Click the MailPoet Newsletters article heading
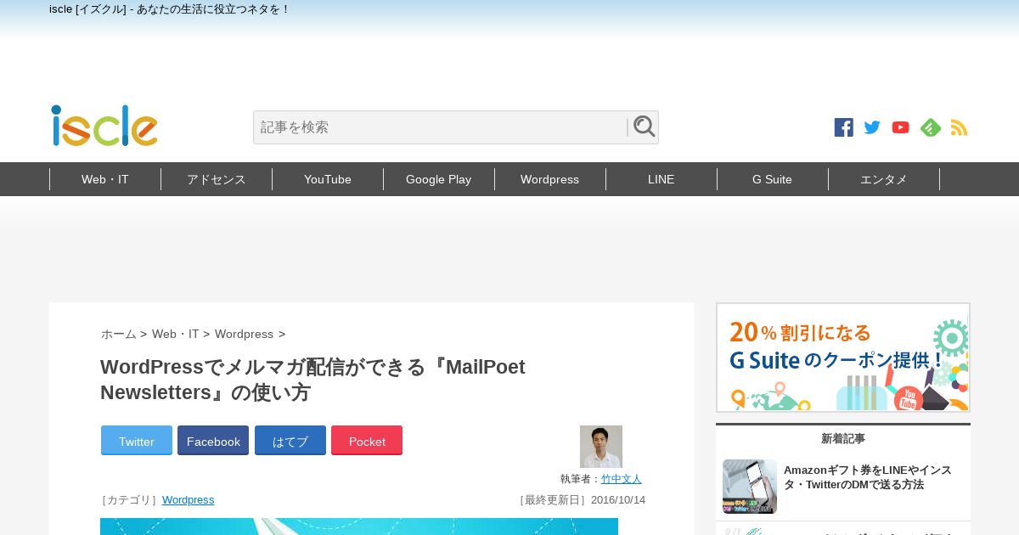Image resolution: width=1019 pixels, height=535 pixels. tap(312, 380)
